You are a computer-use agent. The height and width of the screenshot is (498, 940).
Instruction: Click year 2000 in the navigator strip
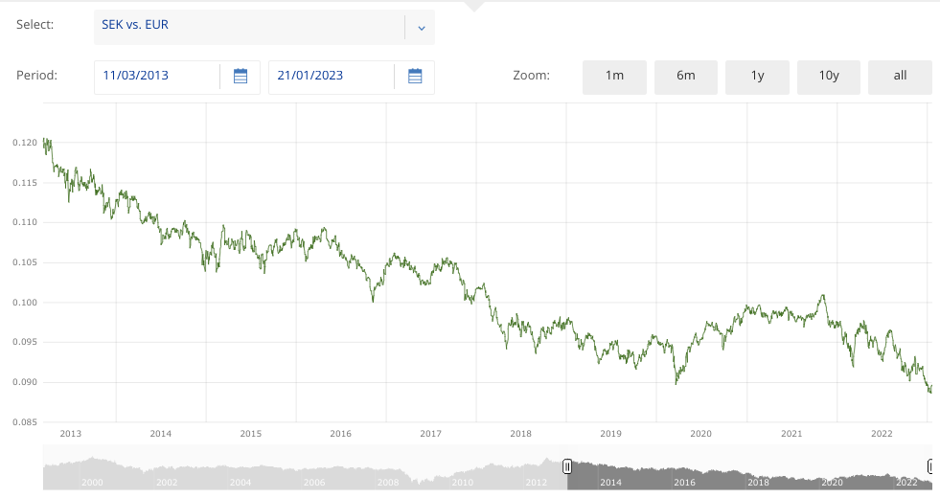tap(92, 483)
